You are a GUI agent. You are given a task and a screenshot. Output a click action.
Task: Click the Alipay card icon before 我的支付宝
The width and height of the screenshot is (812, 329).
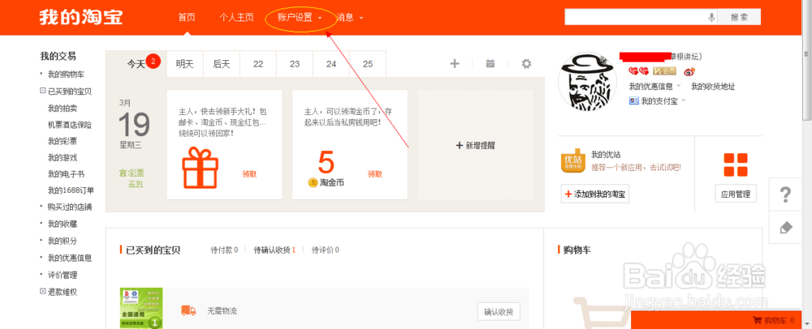point(633,100)
